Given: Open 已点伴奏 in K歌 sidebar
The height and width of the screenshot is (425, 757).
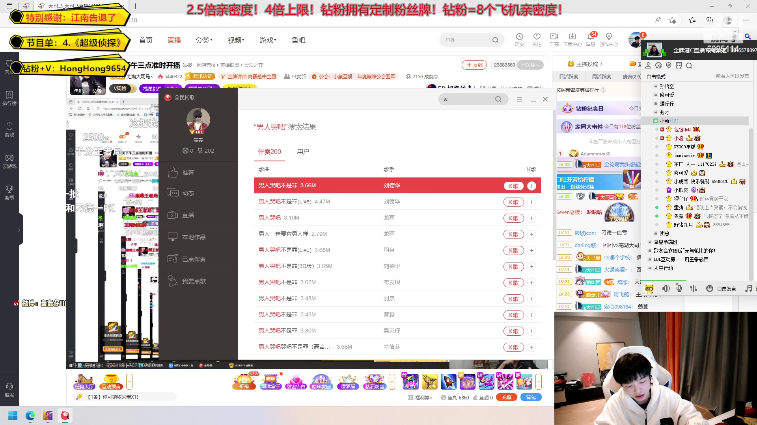Looking at the screenshot, I should click(186, 259).
